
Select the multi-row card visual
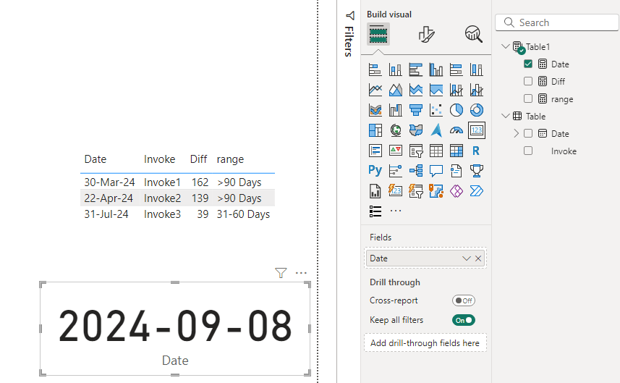click(x=375, y=151)
